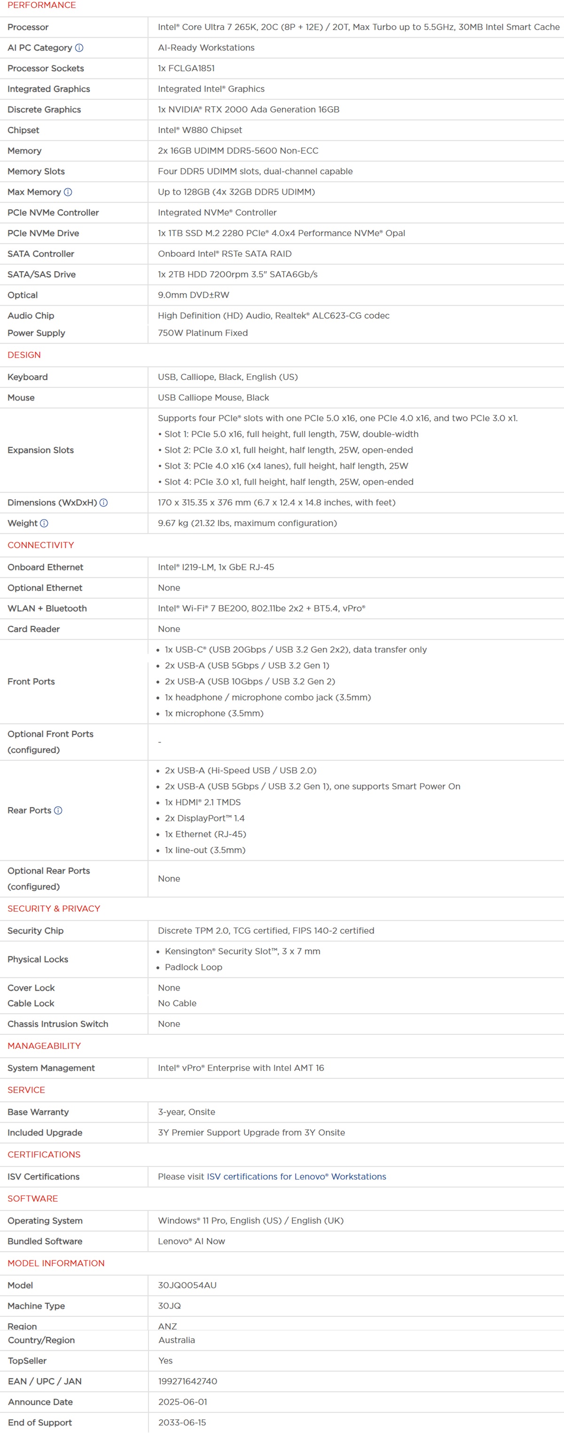Click the SOFTWARE section heading
This screenshot has height=1433, width=564.
click(33, 1198)
